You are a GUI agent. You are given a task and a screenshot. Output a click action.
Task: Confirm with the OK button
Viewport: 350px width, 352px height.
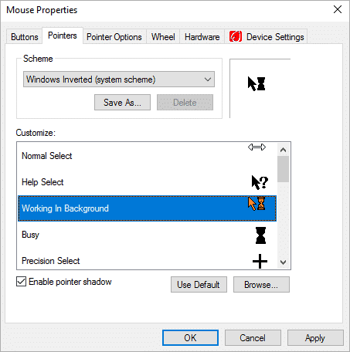point(190,338)
